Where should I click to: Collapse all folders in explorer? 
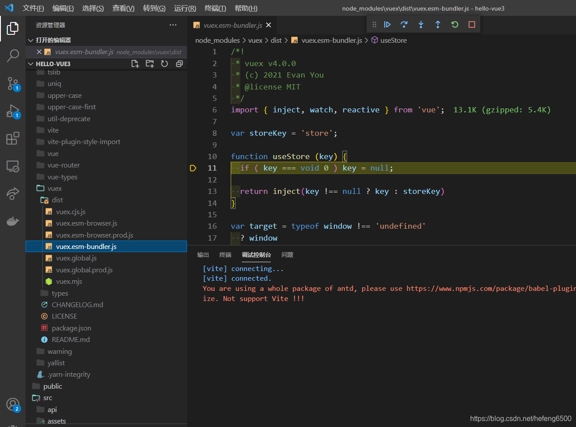click(x=179, y=64)
